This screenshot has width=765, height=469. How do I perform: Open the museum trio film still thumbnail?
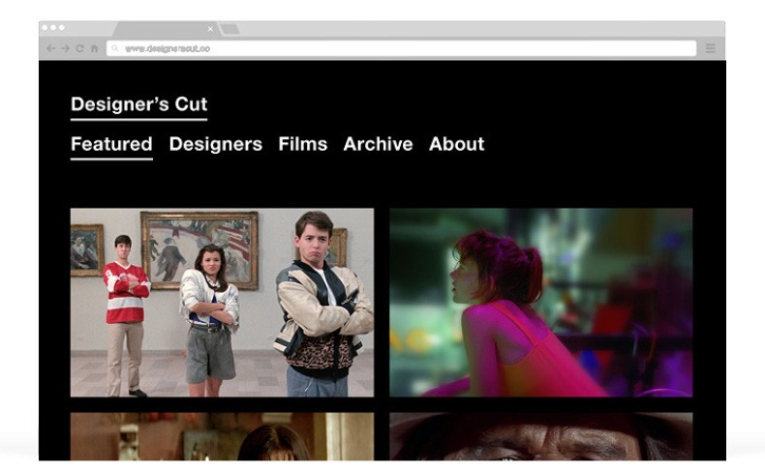222,303
